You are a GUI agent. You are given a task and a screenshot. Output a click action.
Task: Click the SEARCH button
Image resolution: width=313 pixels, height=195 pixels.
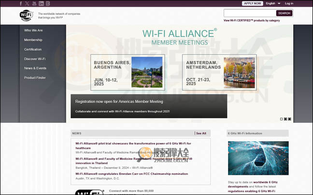284,13
